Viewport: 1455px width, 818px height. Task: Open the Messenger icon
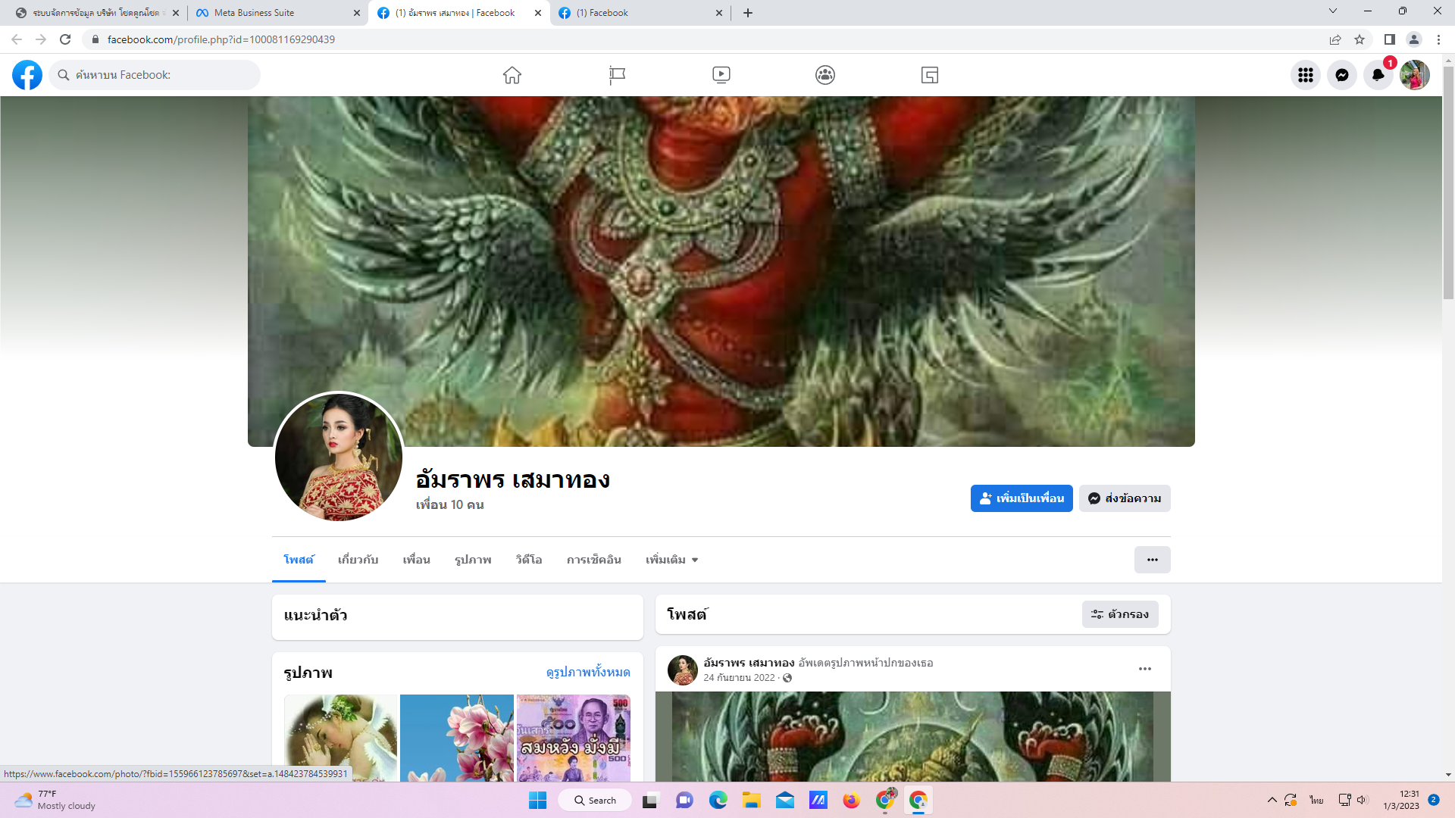click(x=1342, y=75)
